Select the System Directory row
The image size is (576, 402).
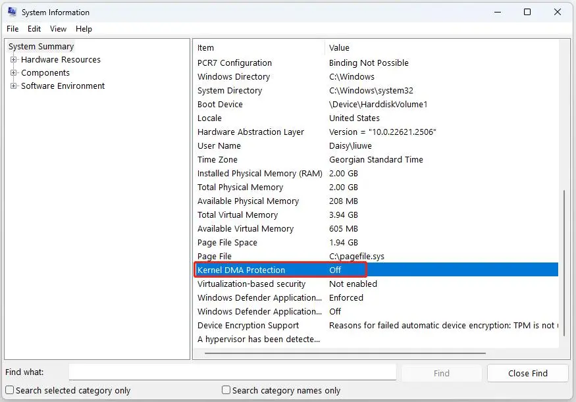pos(376,91)
